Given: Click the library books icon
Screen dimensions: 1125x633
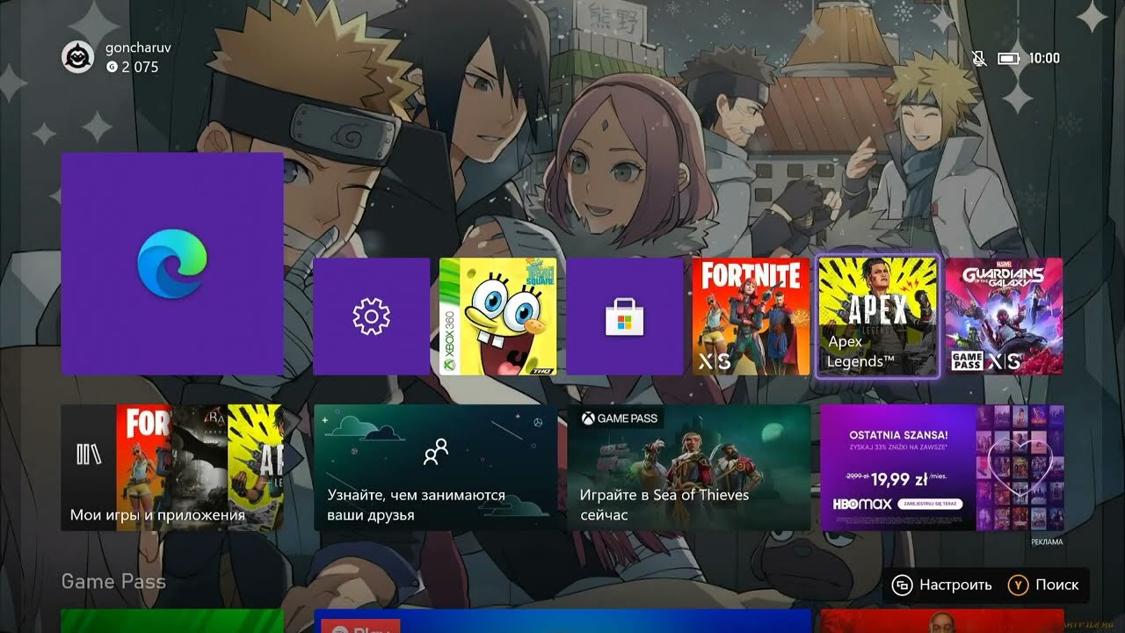Looking at the screenshot, I should click(x=89, y=454).
